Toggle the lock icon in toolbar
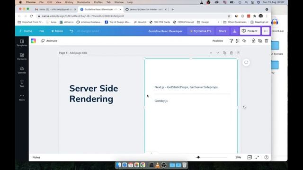This screenshot has height=170, width=303. [x=253, y=41]
